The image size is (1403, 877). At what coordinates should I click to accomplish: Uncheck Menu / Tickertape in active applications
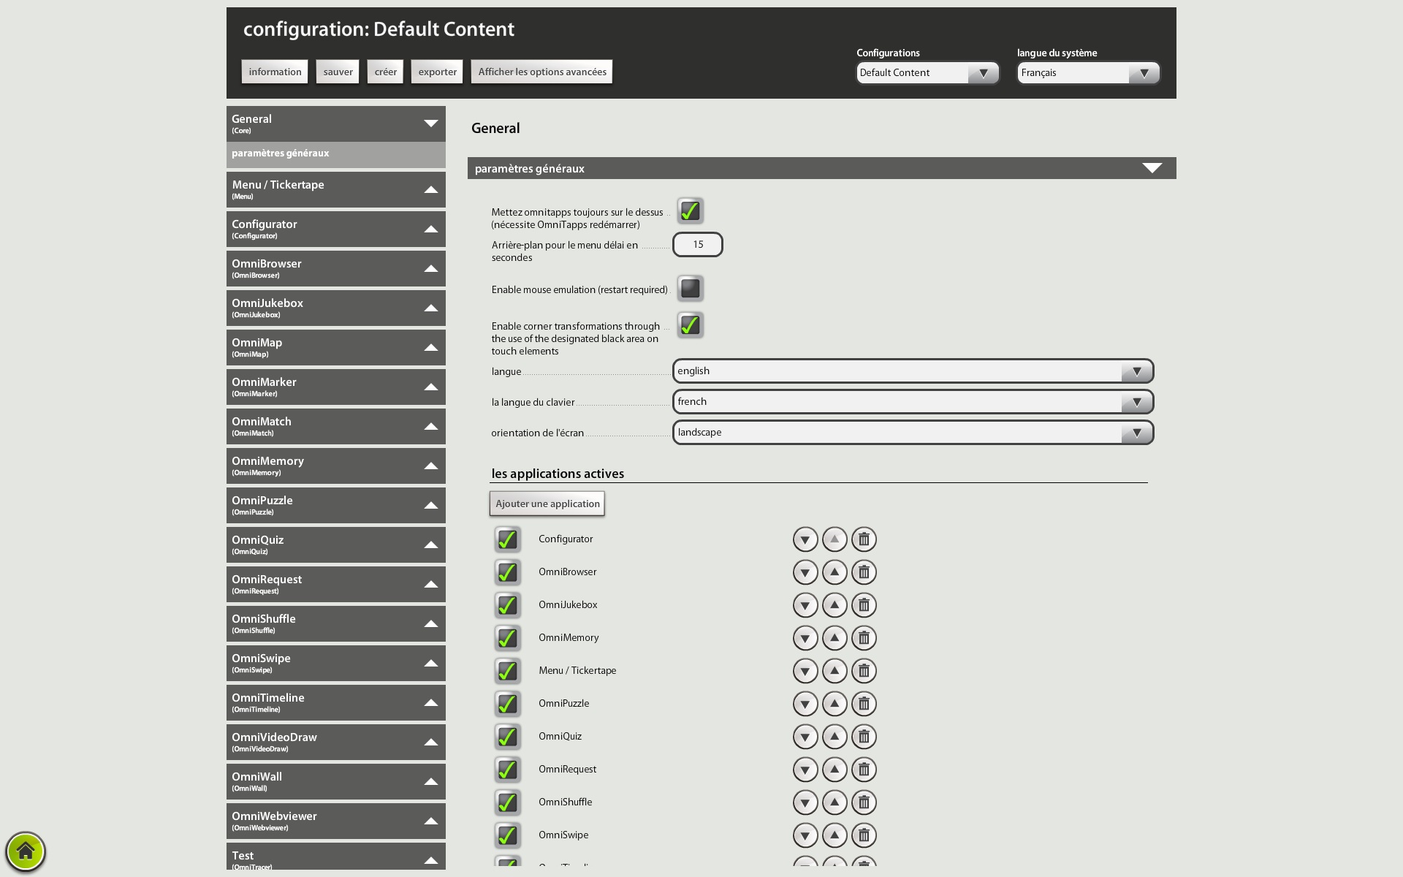point(507,672)
